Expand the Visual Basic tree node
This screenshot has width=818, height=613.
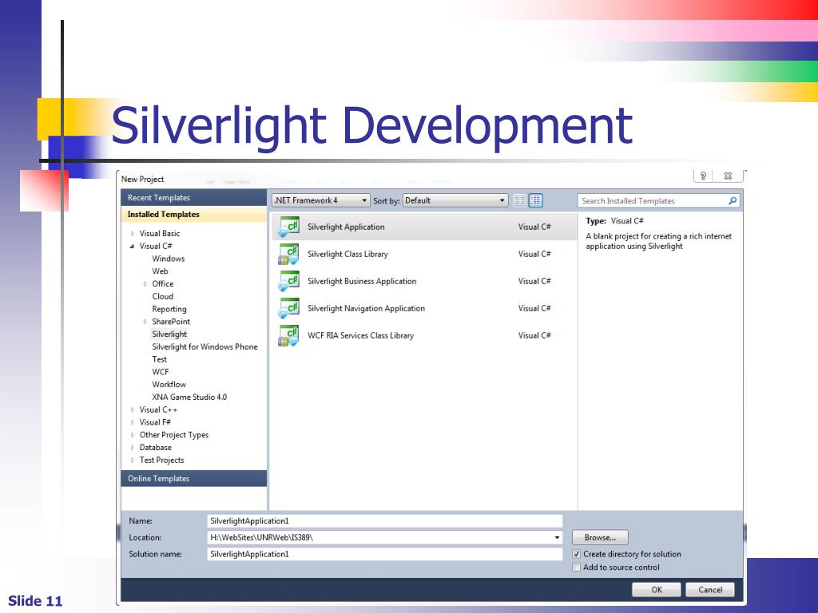133,234
